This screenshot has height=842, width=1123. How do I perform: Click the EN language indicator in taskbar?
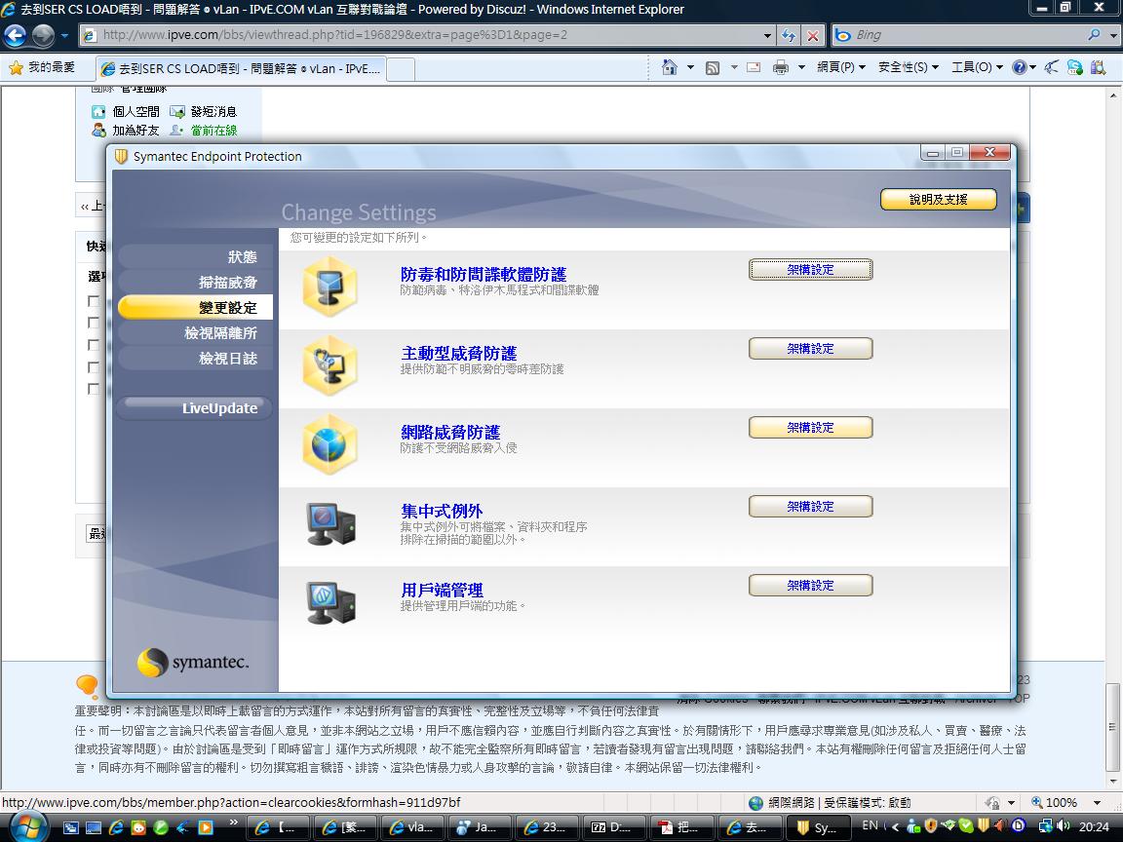tap(871, 825)
